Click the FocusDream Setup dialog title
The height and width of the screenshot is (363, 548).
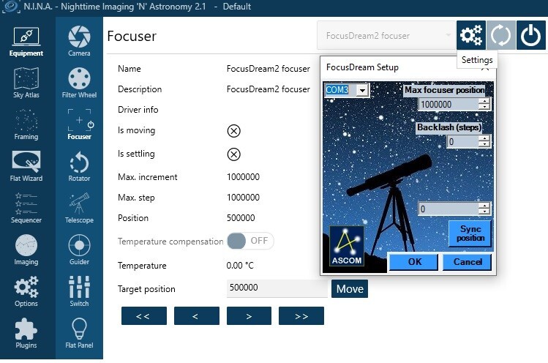pos(362,67)
